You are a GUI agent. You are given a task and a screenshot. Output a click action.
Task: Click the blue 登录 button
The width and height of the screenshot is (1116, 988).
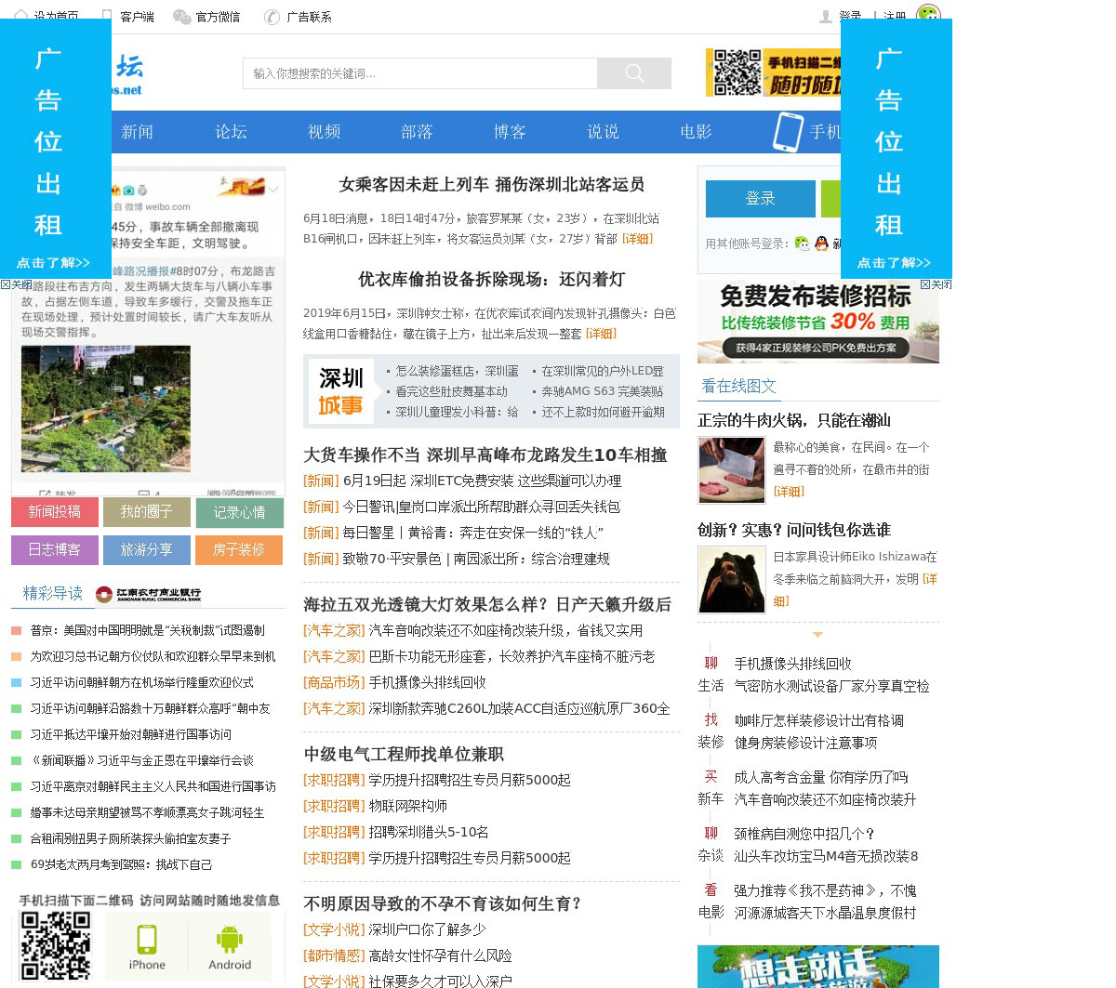pyautogui.click(x=760, y=199)
